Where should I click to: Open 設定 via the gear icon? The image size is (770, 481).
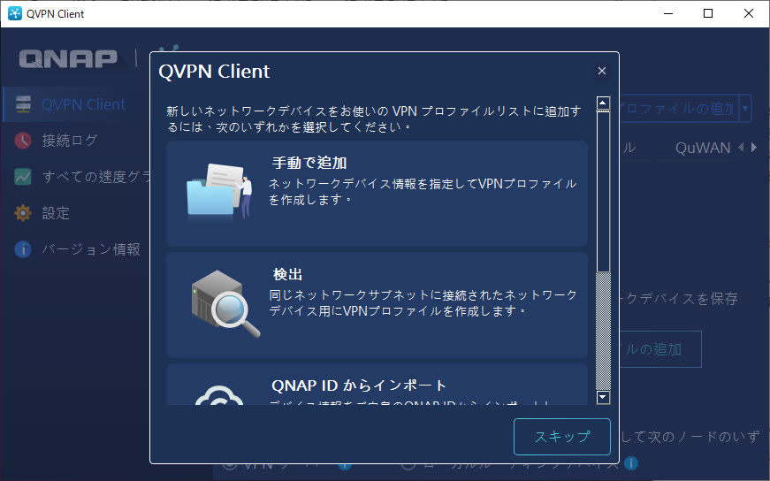click(23, 213)
